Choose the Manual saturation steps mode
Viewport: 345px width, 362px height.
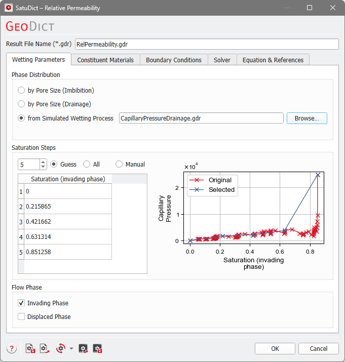click(130, 165)
